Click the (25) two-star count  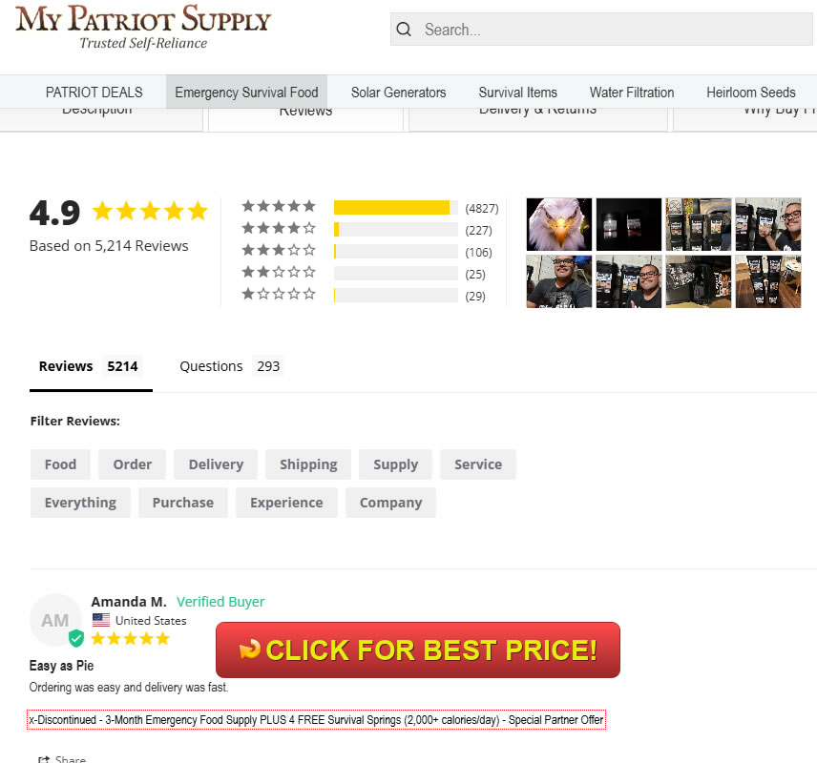(x=475, y=274)
